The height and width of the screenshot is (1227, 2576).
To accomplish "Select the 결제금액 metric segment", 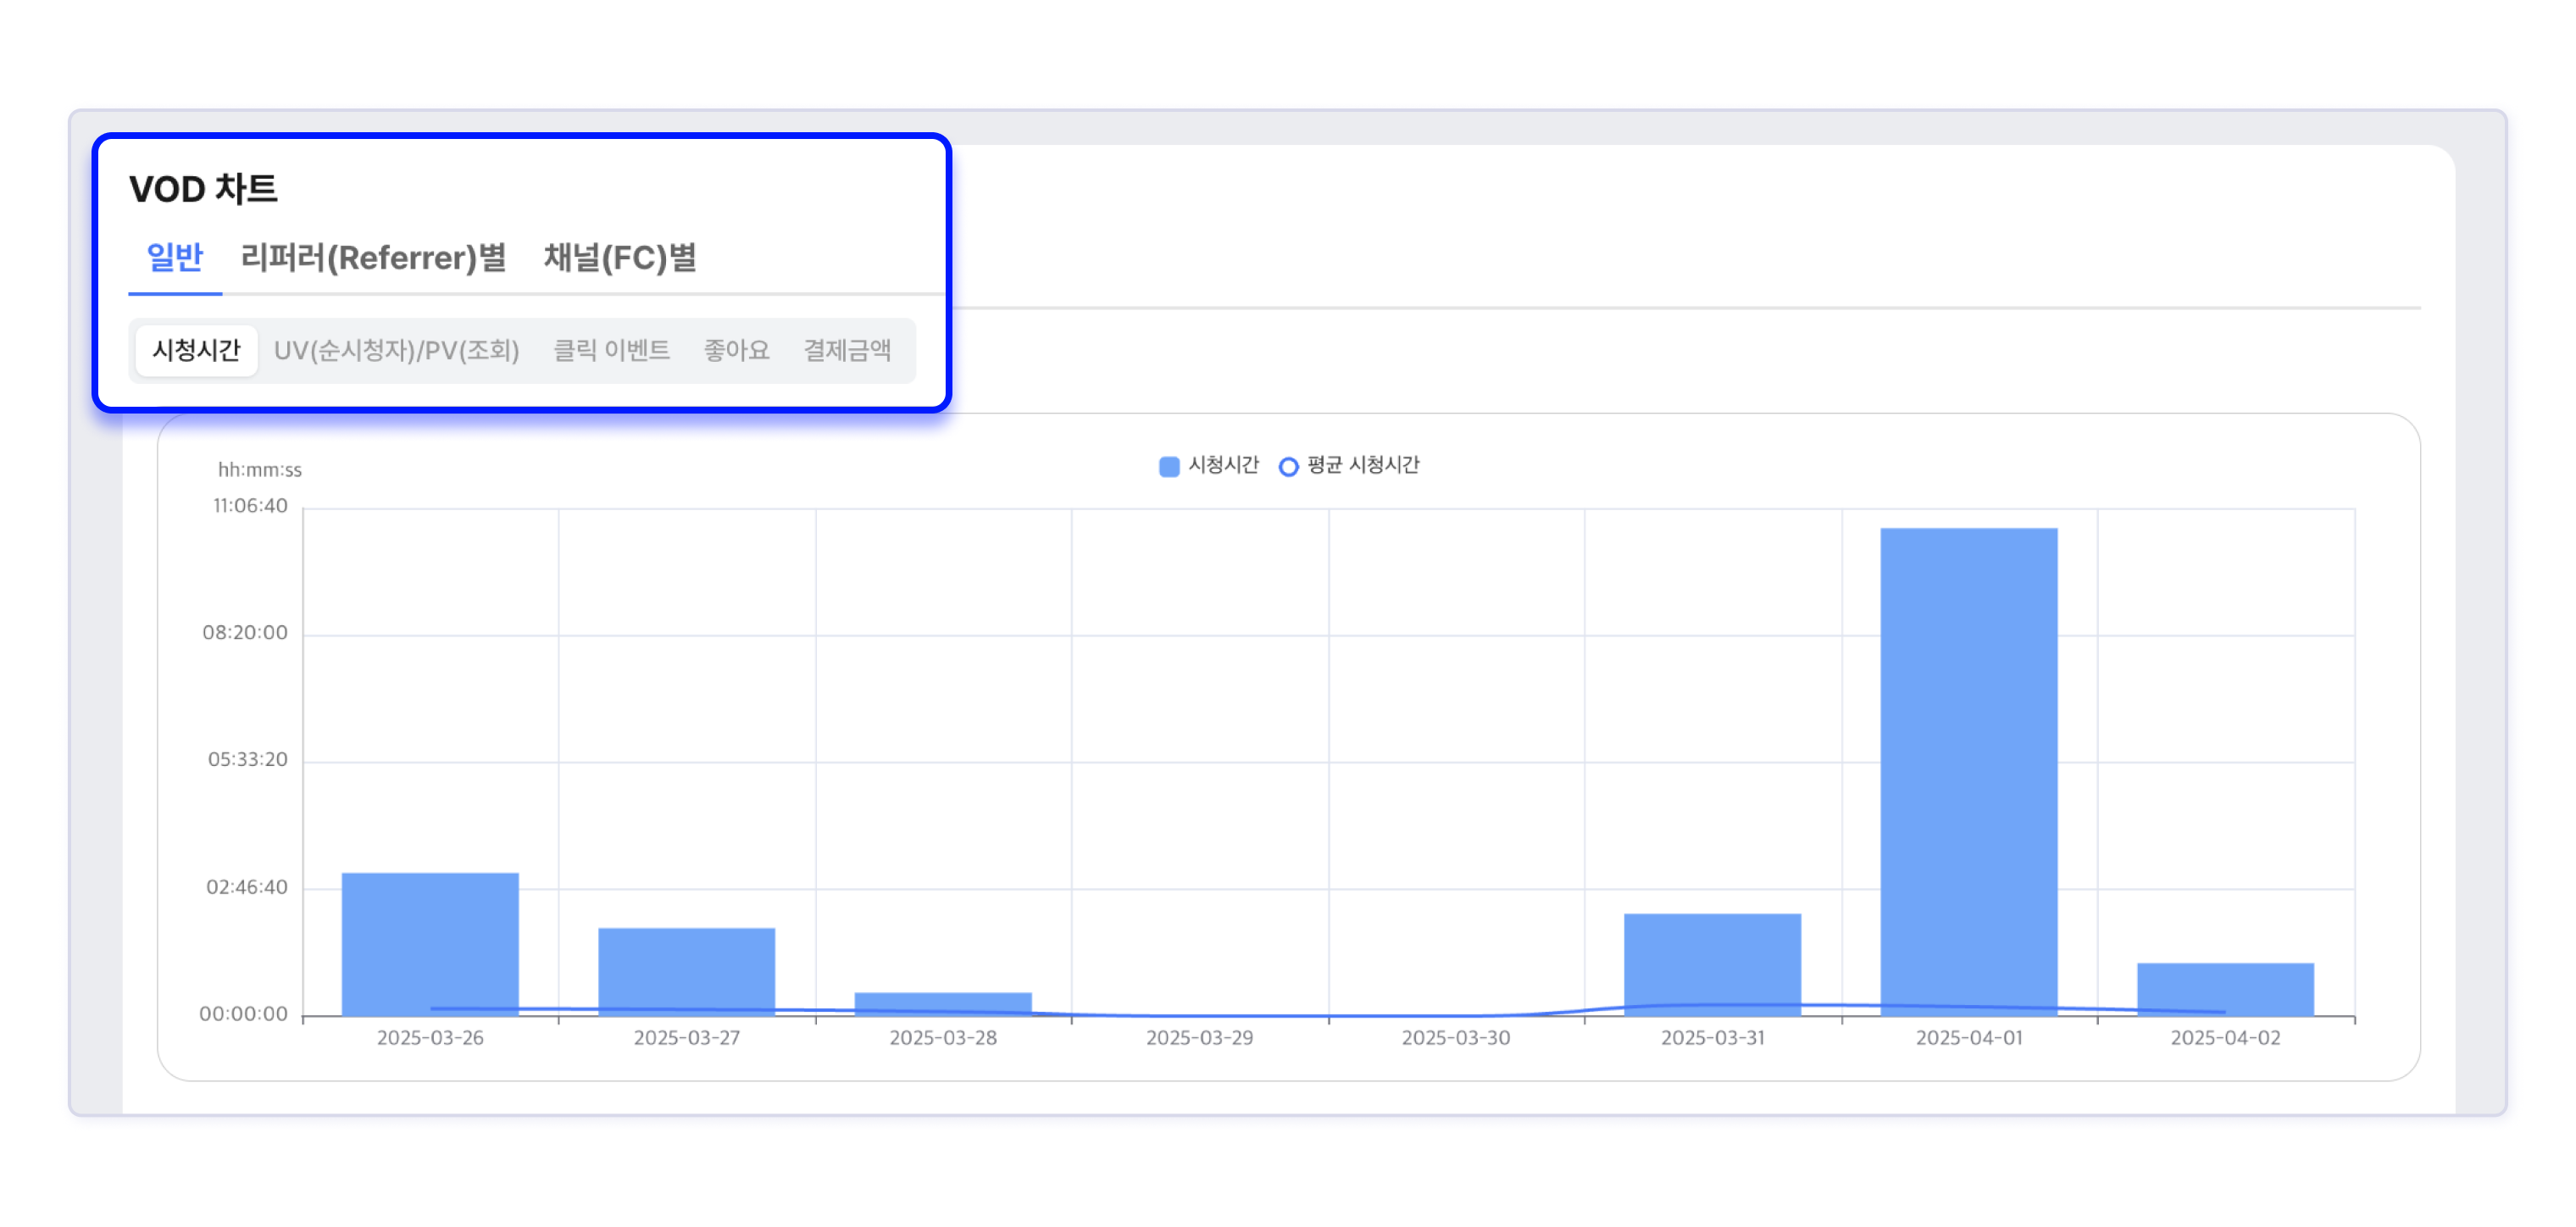I will tap(847, 350).
